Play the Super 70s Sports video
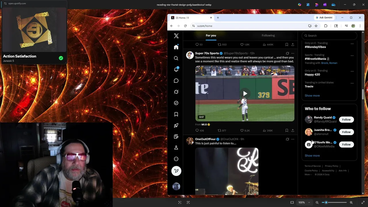 [x=245, y=93]
